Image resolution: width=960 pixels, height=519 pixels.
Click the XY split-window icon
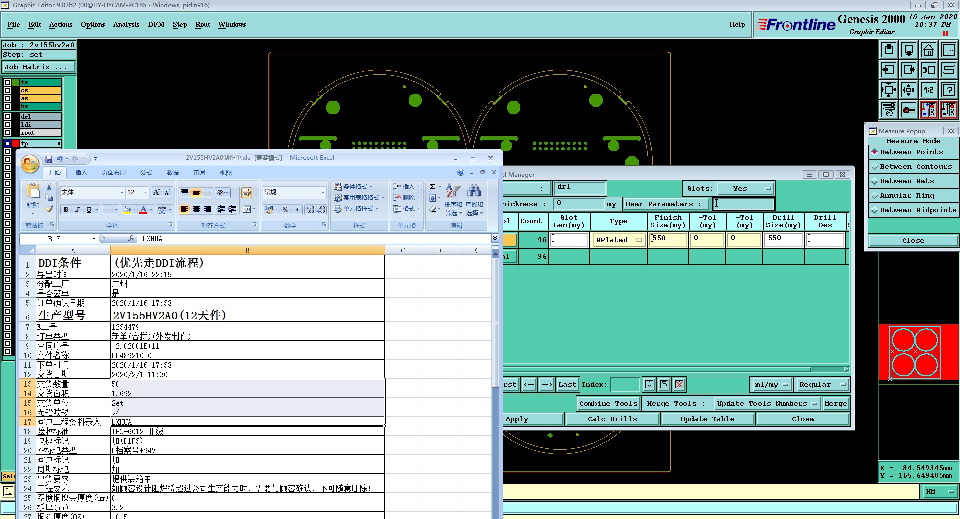click(948, 50)
